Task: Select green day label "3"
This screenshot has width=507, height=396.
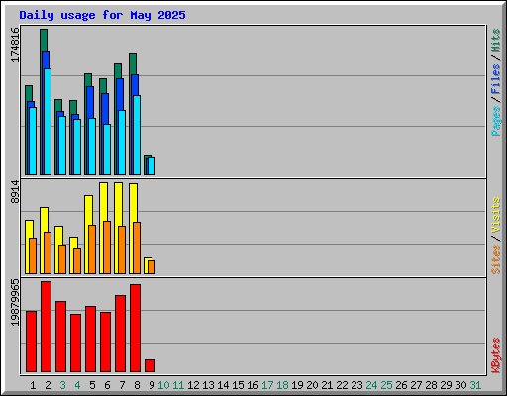Action: (62, 385)
